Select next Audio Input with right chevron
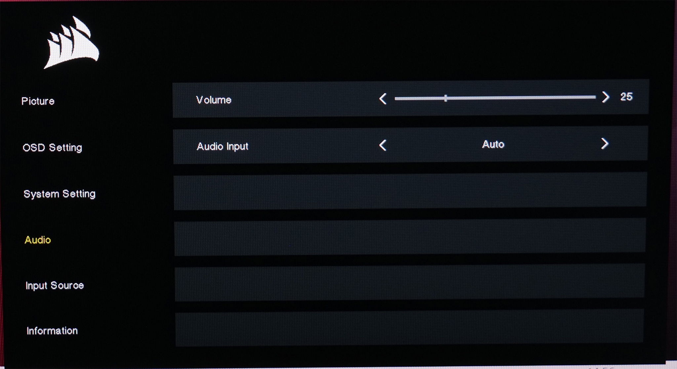 coord(605,143)
